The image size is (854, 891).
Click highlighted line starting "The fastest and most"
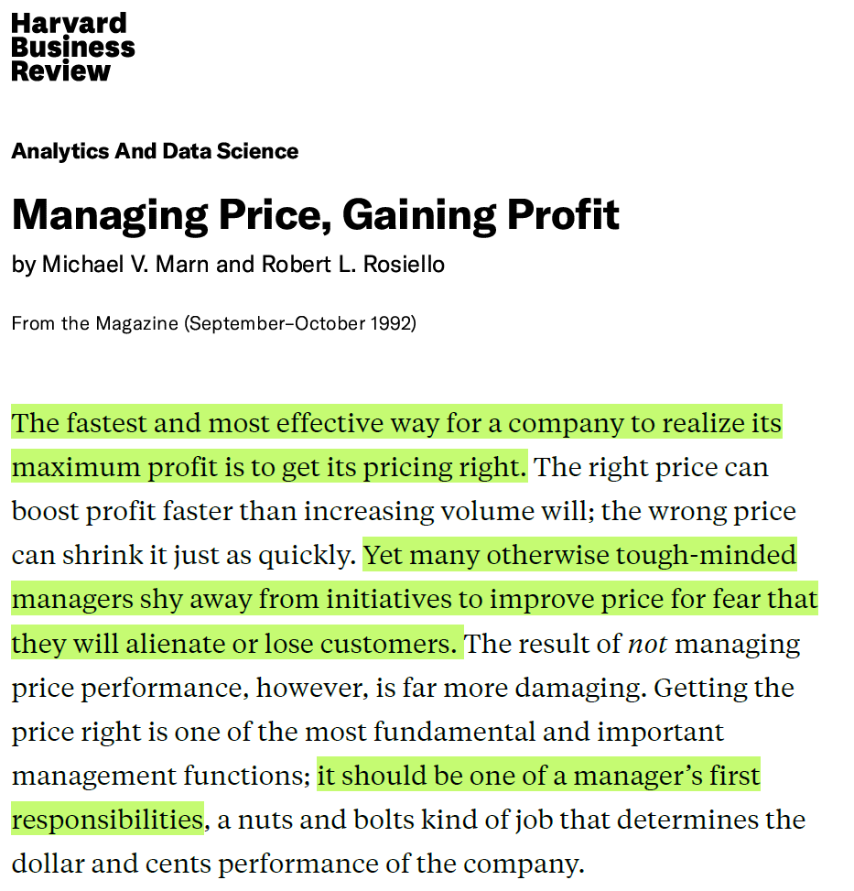[x=396, y=424]
